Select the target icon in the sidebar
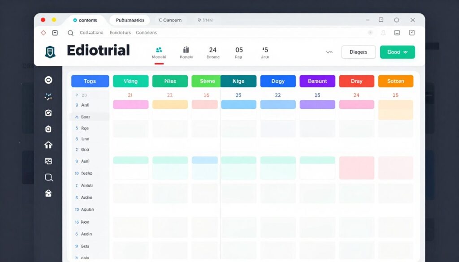The image size is (459, 262). (x=48, y=80)
